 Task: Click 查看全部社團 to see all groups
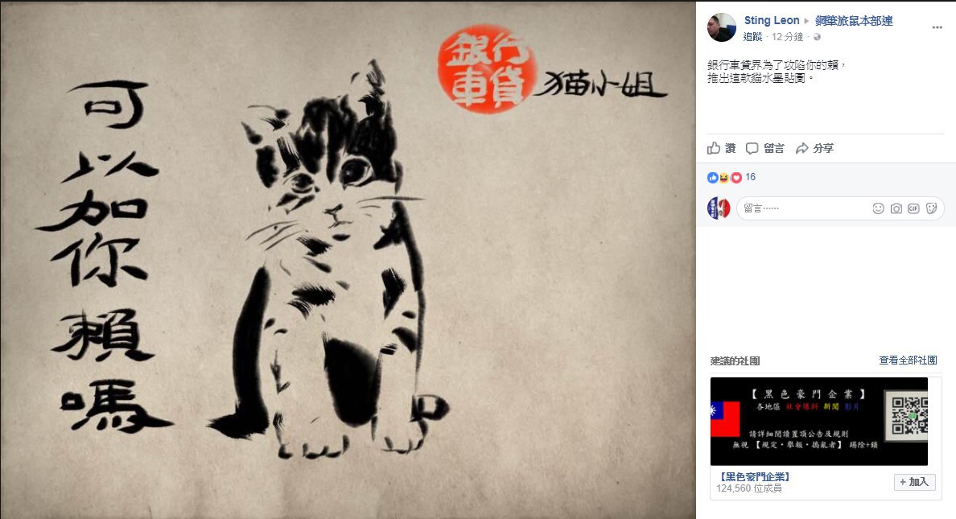pos(908,360)
